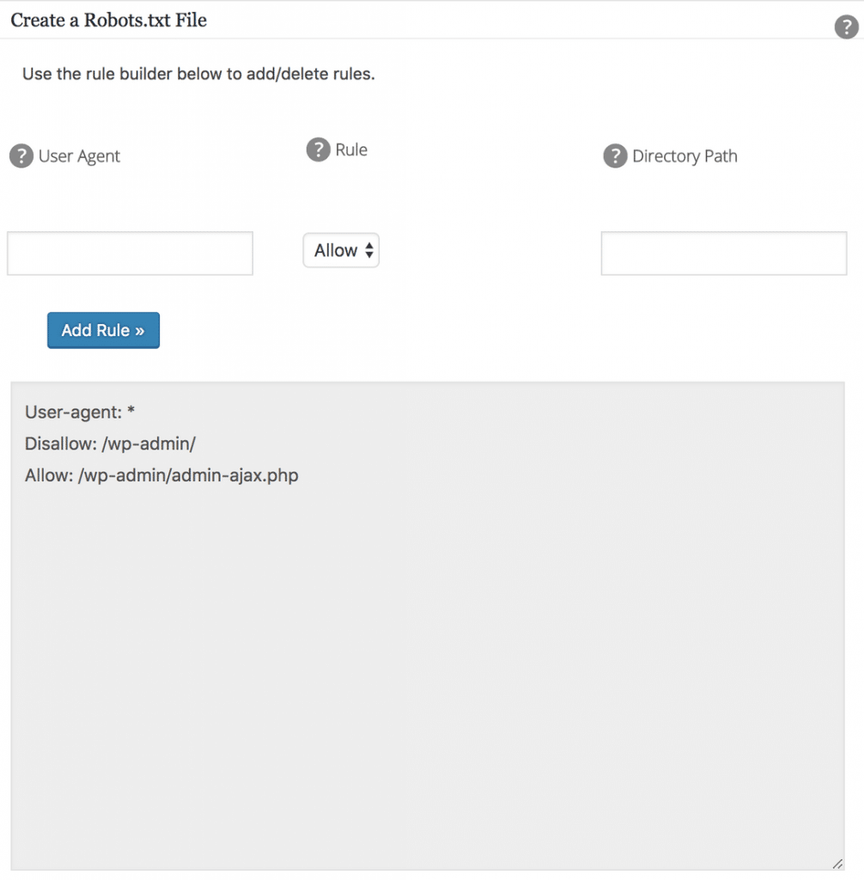The width and height of the screenshot is (864, 880).
Task: Click the help icon beside User Agent
Action: [x=21, y=156]
